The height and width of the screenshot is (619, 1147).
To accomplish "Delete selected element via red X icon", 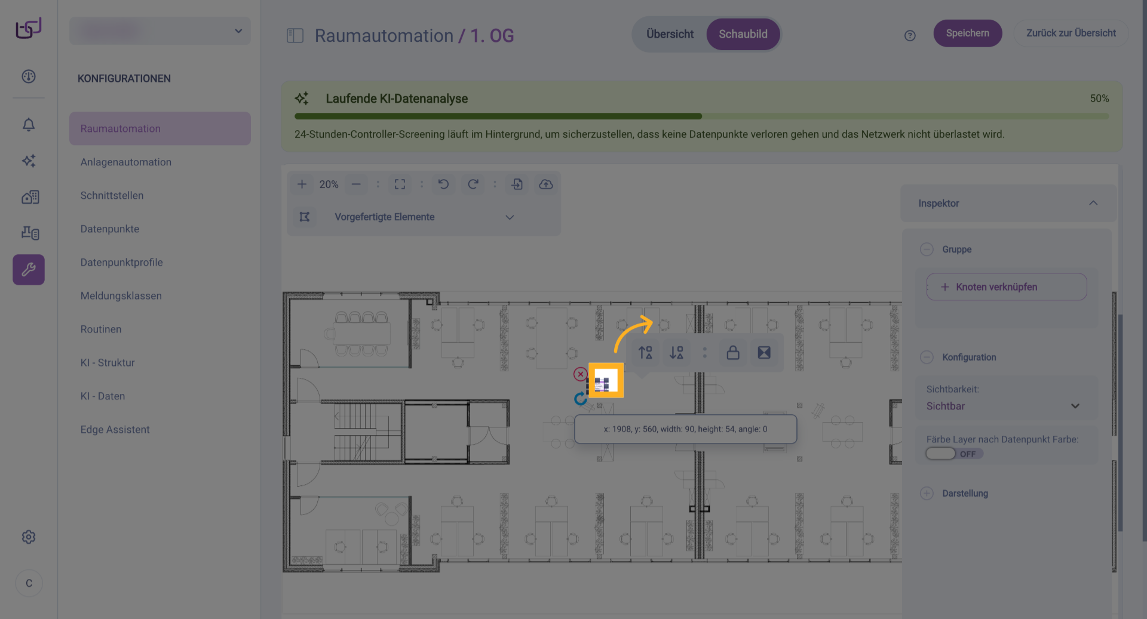I will 580,374.
